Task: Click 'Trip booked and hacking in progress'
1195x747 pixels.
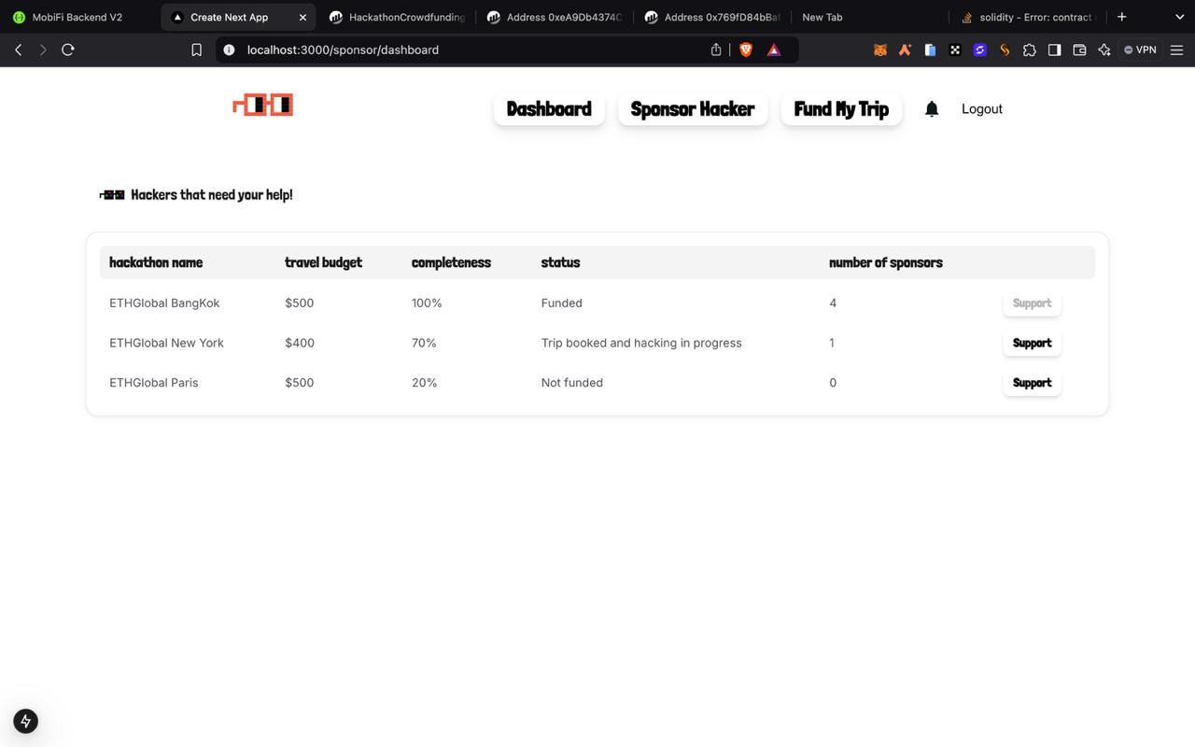Action: pyautogui.click(x=641, y=343)
